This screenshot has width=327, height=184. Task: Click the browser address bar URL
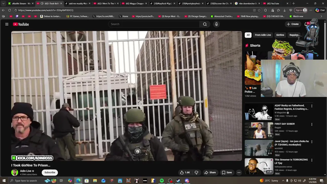[46, 10]
